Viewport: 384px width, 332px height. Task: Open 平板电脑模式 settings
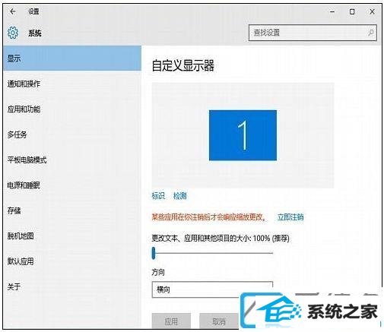click(x=72, y=160)
